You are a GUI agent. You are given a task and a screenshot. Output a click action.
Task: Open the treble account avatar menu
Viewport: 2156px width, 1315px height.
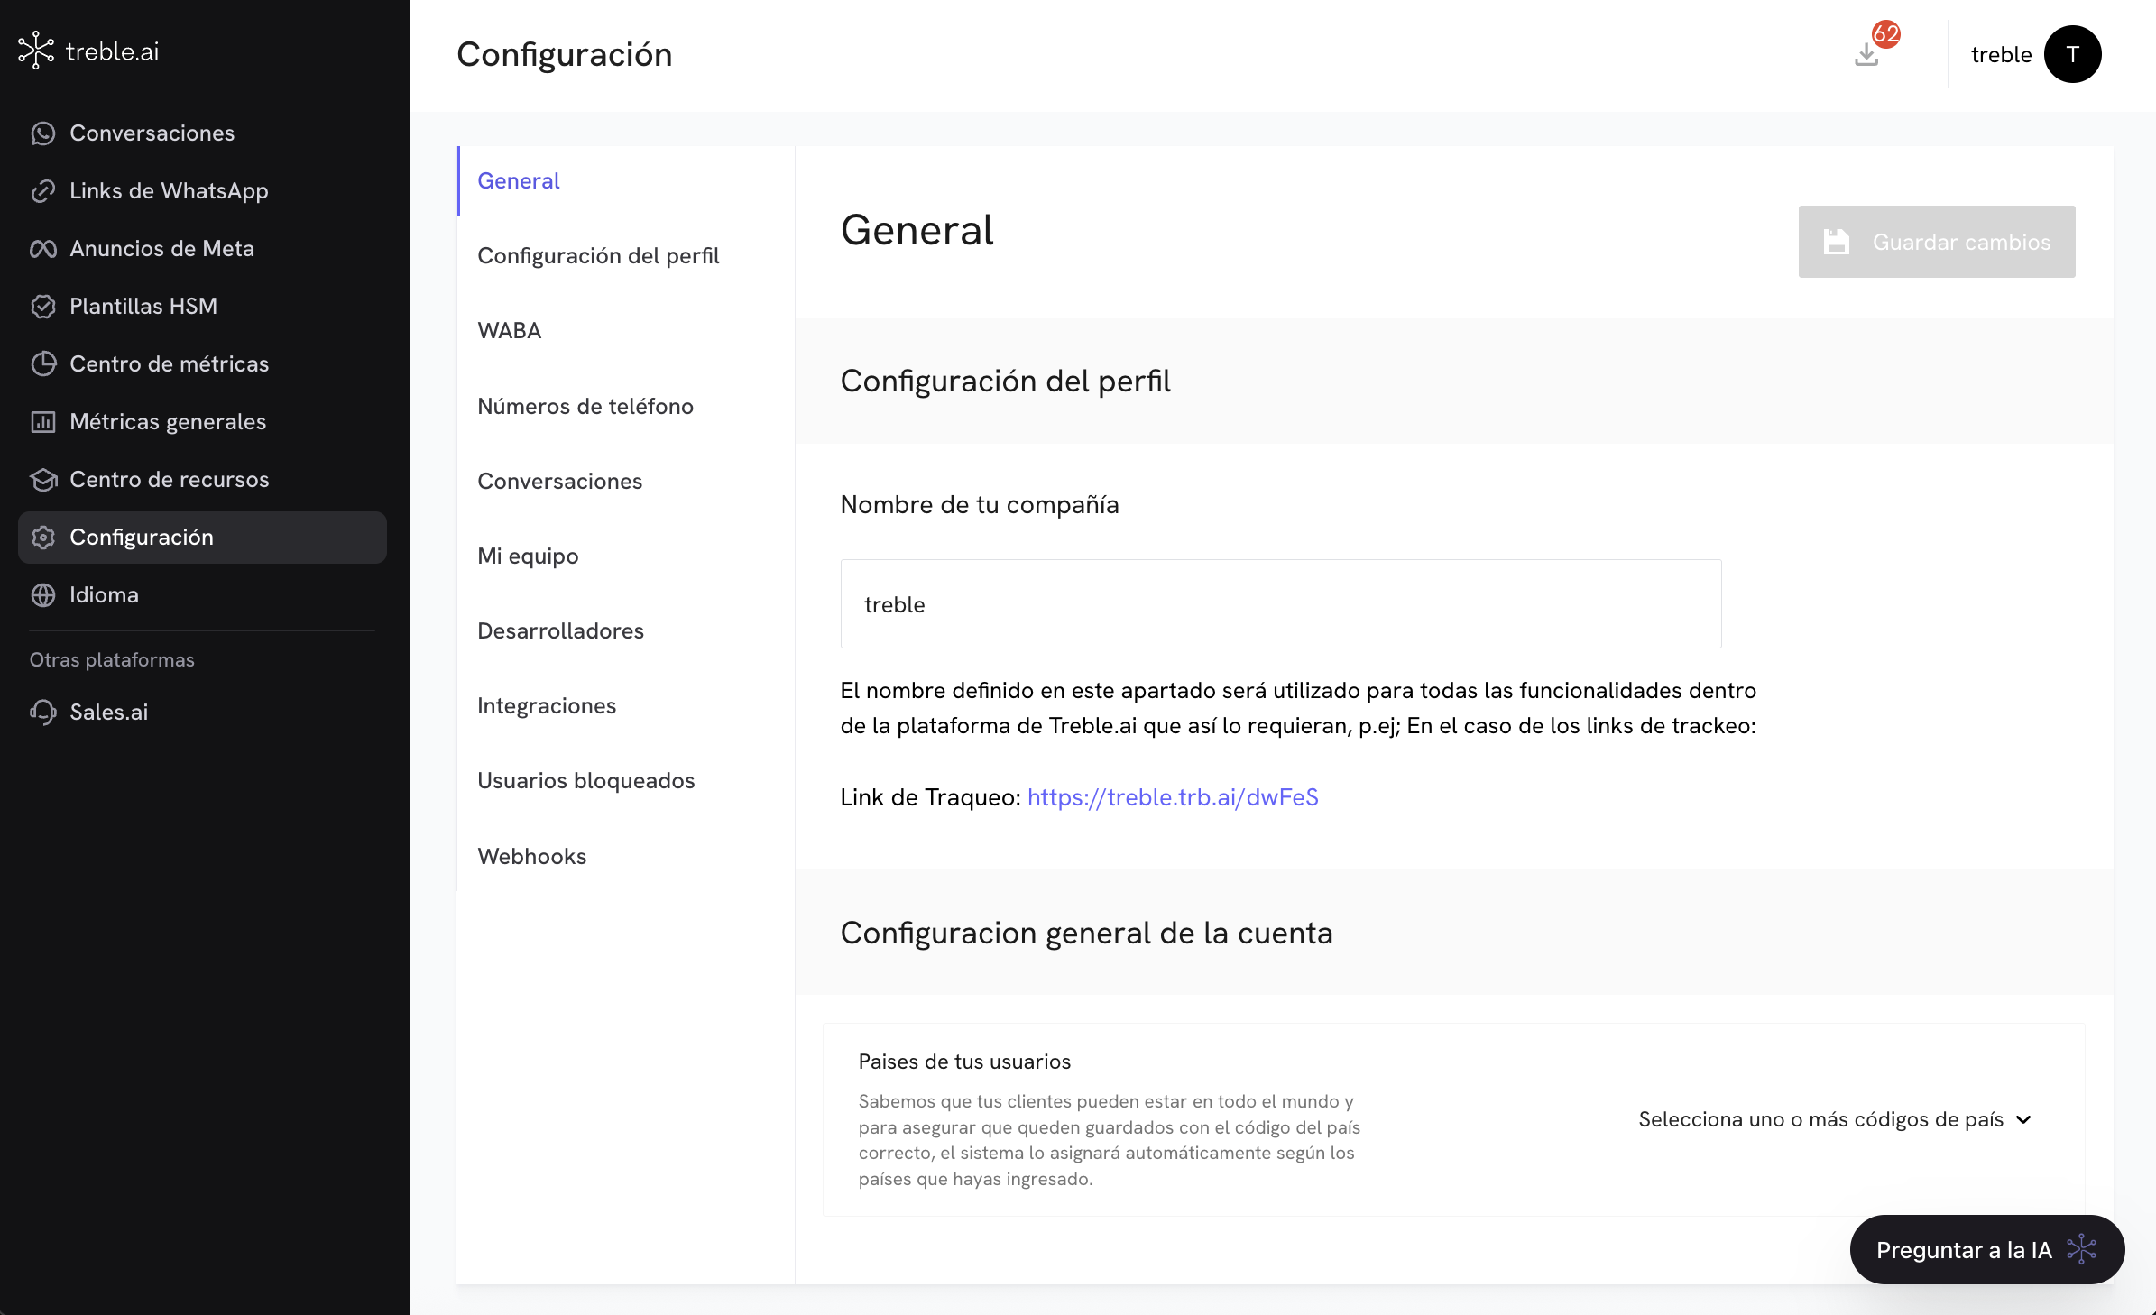tap(2072, 54)
